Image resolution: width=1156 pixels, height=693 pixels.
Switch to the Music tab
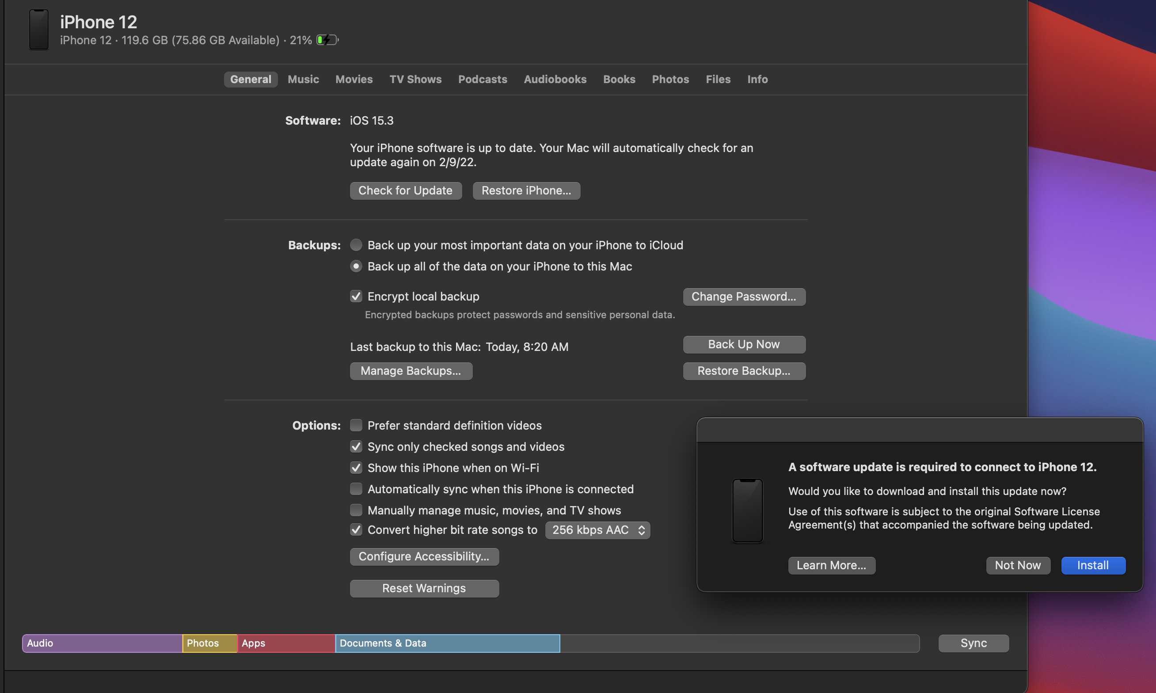click(x=303, y=79)
